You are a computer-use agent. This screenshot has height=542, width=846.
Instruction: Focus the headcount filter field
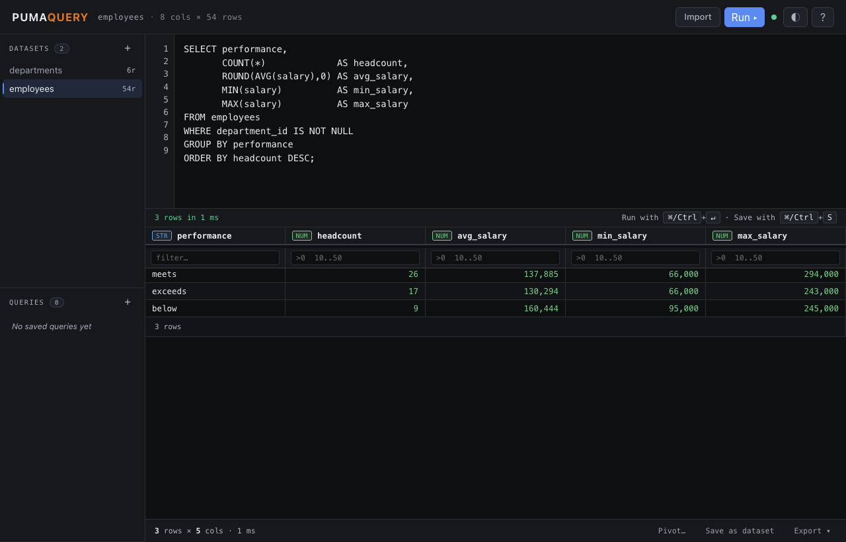coord(355,258)
